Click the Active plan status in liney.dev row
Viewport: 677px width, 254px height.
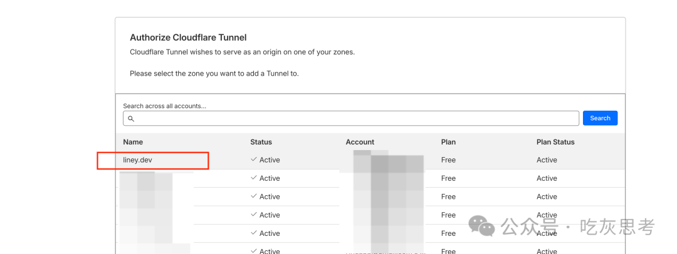[x=547, y=160]
